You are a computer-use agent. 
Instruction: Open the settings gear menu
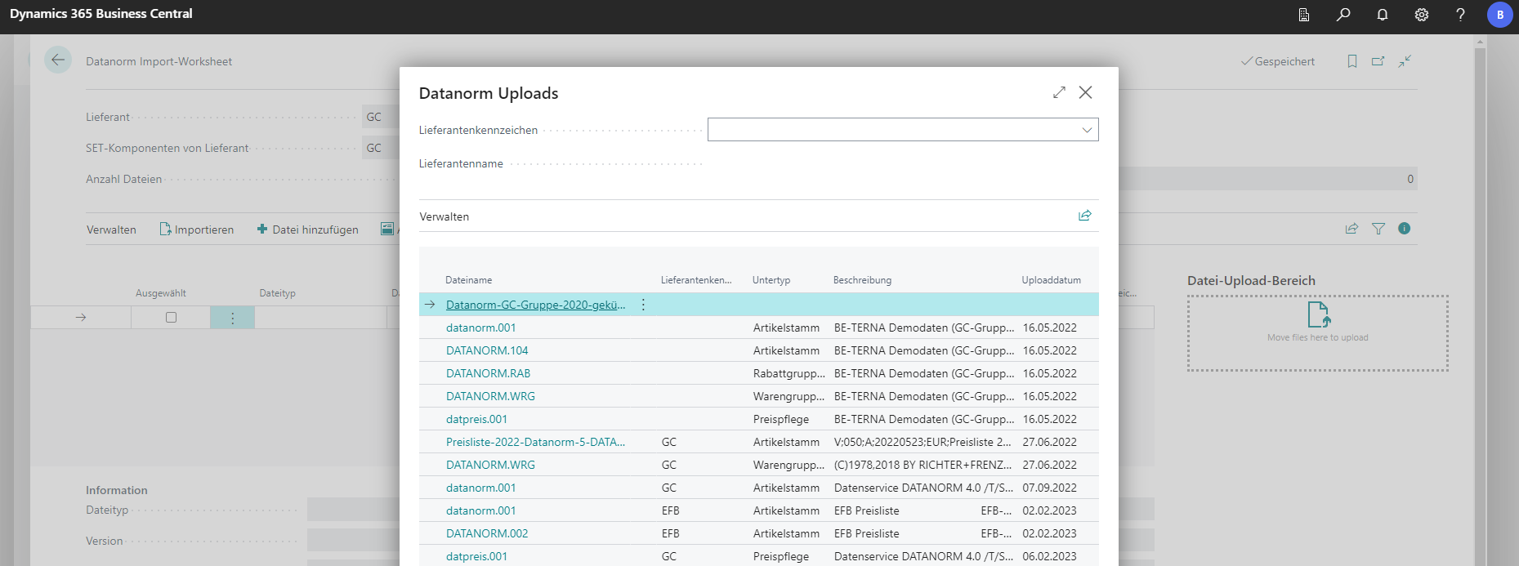(1422, 15)
